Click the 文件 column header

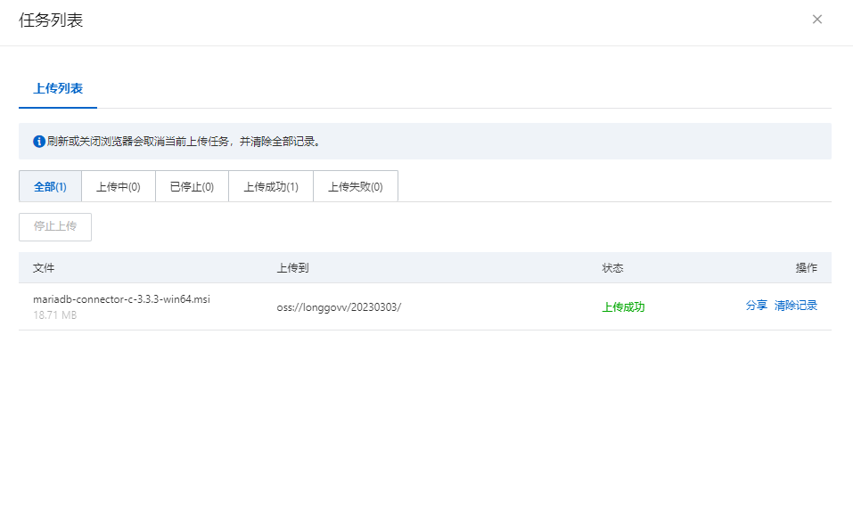pos(44,268)
